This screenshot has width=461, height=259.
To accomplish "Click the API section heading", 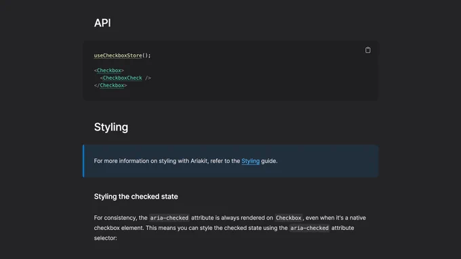I will pyautogui.click(x=102, y=23).
